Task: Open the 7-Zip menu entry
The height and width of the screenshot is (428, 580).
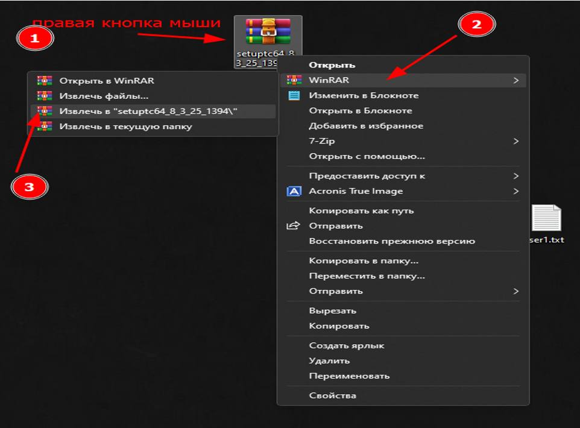Action: 403,141
